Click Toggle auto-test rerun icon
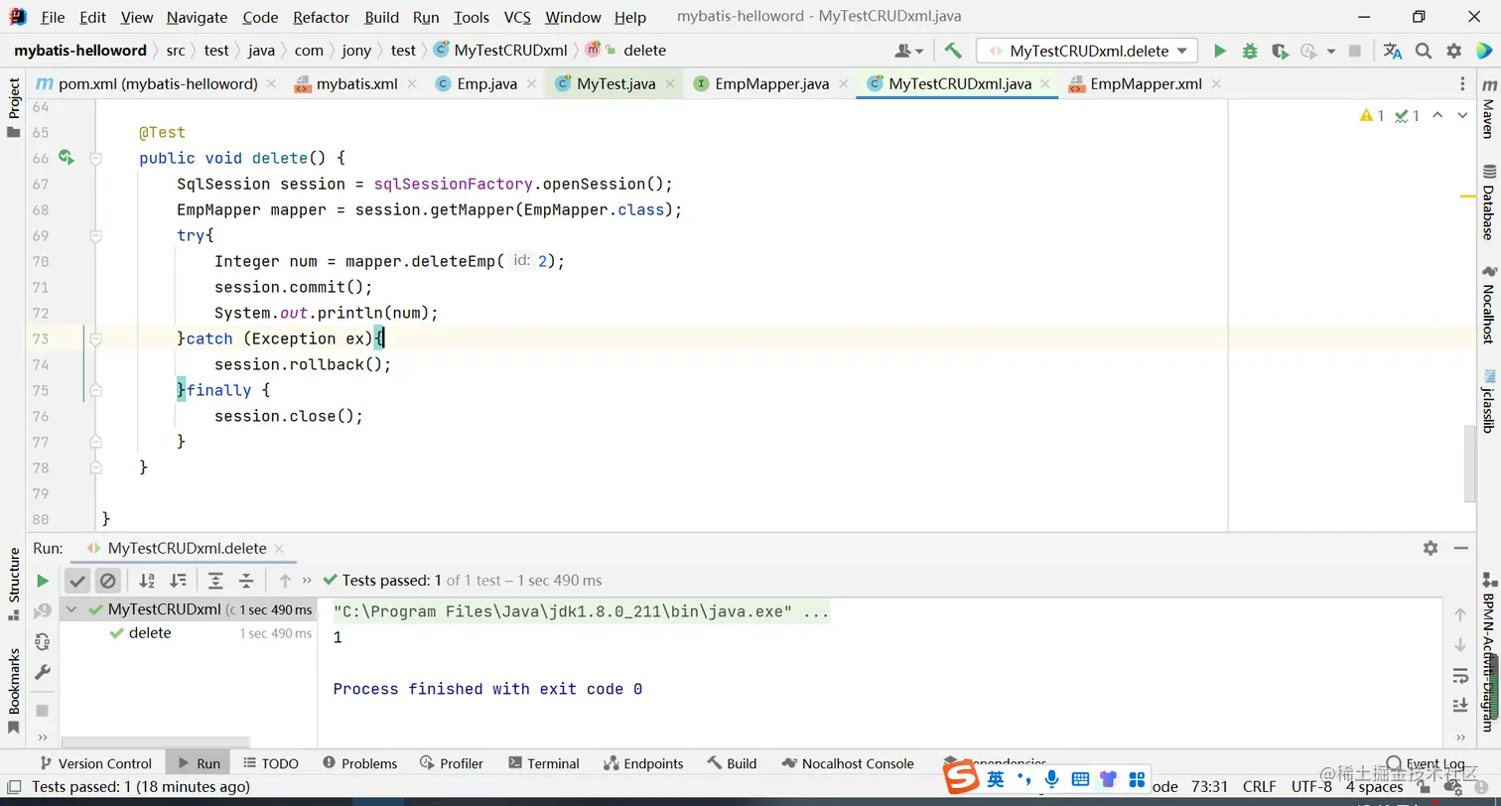Image resolution: width=1501 pixels, height=806 pixels. tap(42, 642)
